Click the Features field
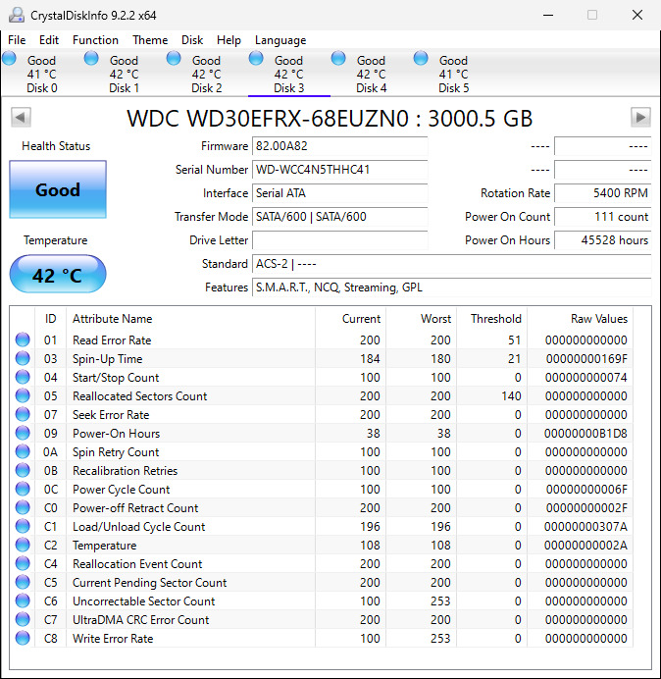The width and height of the screenshot is (661, 679). click(x=451, y=287)
